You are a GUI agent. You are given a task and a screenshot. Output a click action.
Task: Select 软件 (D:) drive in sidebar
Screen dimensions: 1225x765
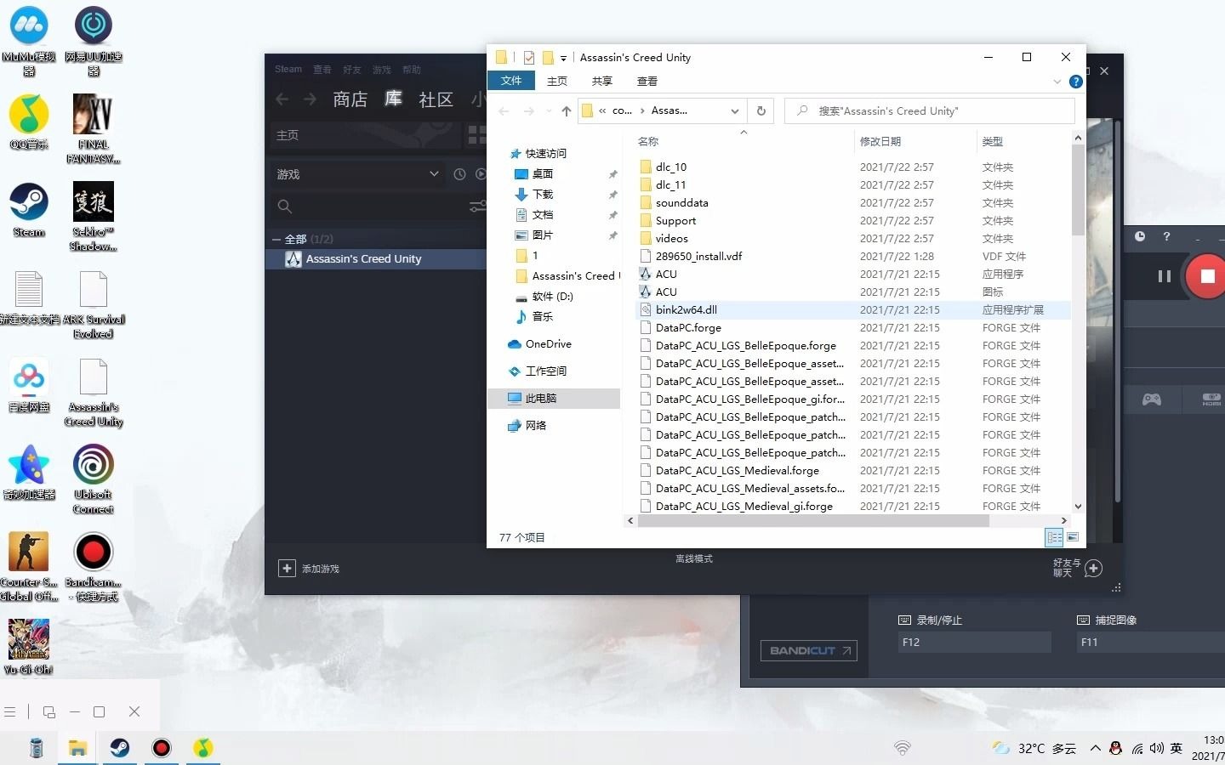(544, 297)
